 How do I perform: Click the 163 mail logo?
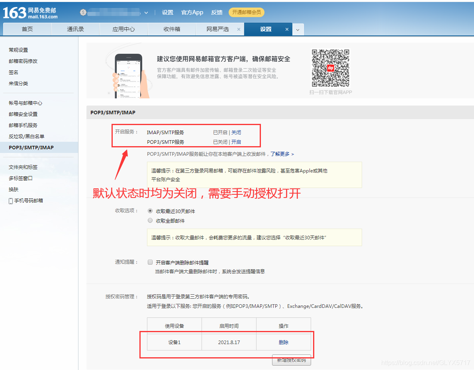tap(30, 13)
